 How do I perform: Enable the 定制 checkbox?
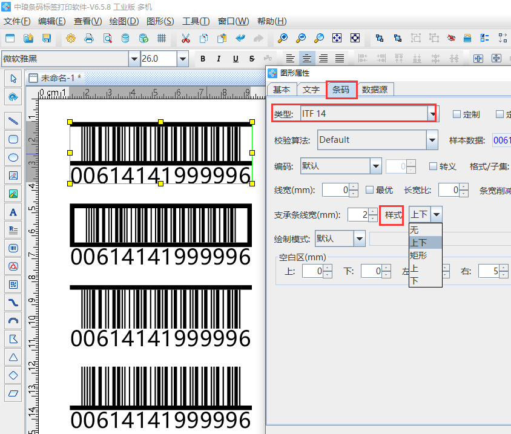(x=457, y=114)
